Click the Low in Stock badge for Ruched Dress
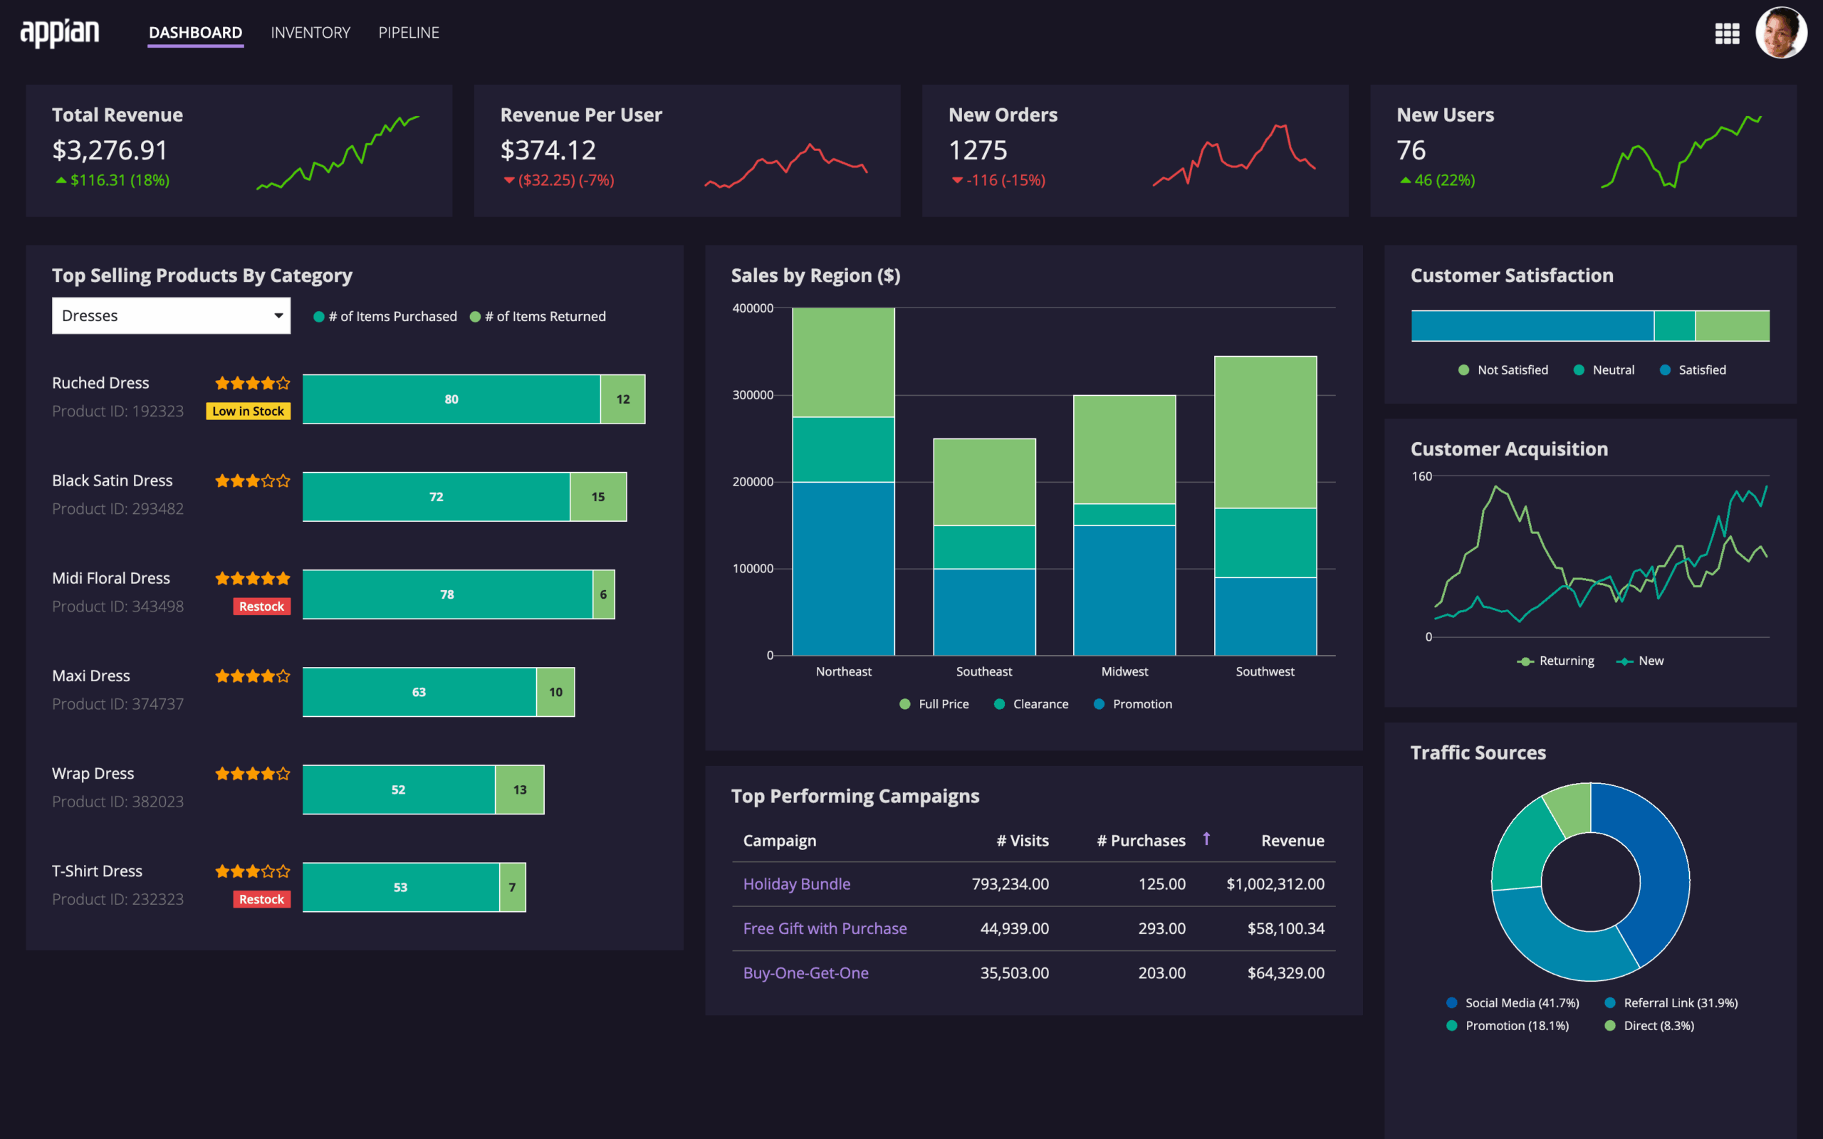Screen dimensions: 1823x1139 (x=248, y=411)
